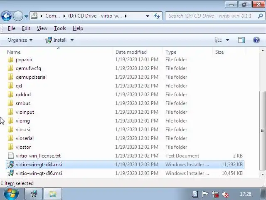Select the viorng folder icon
Image resolution: width=266 pixels, height=200 pixels.
[10, 121]
